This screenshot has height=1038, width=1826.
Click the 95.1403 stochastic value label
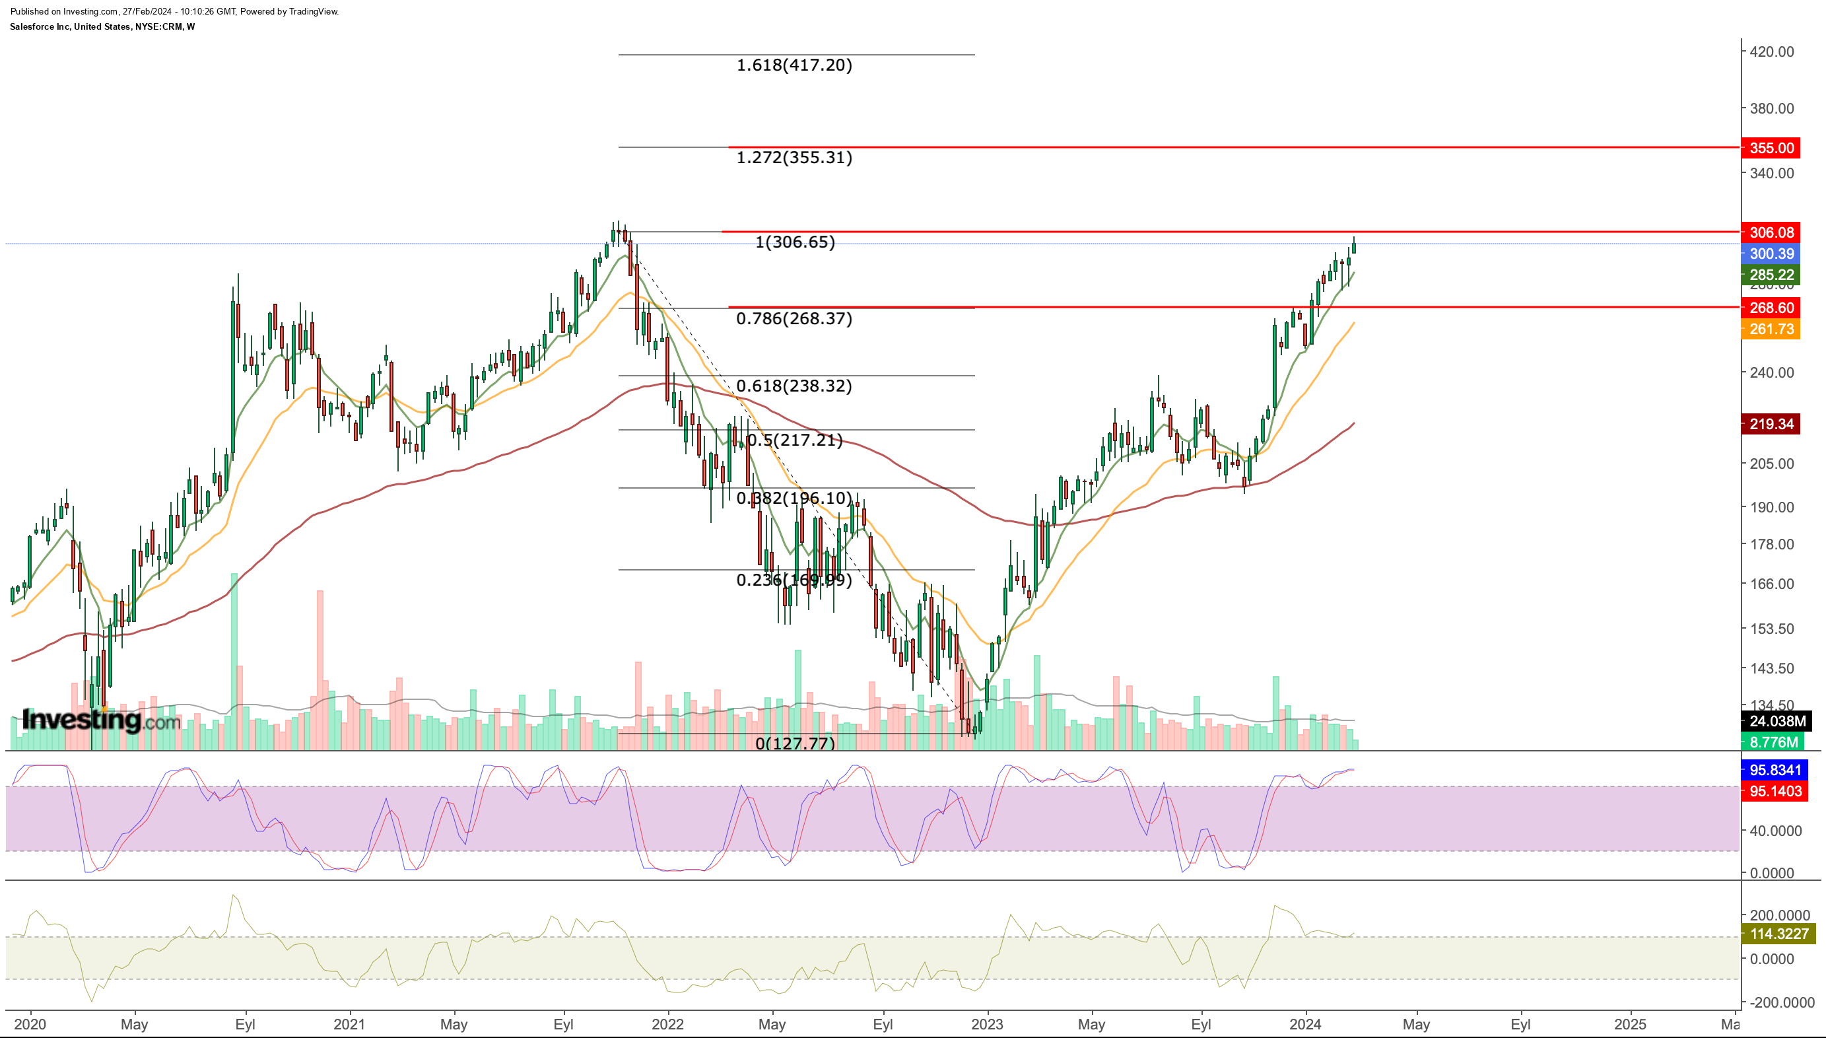pos(1774,791)
